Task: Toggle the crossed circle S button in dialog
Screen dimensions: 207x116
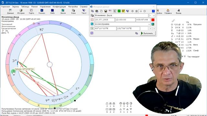Action: point(136,11)
